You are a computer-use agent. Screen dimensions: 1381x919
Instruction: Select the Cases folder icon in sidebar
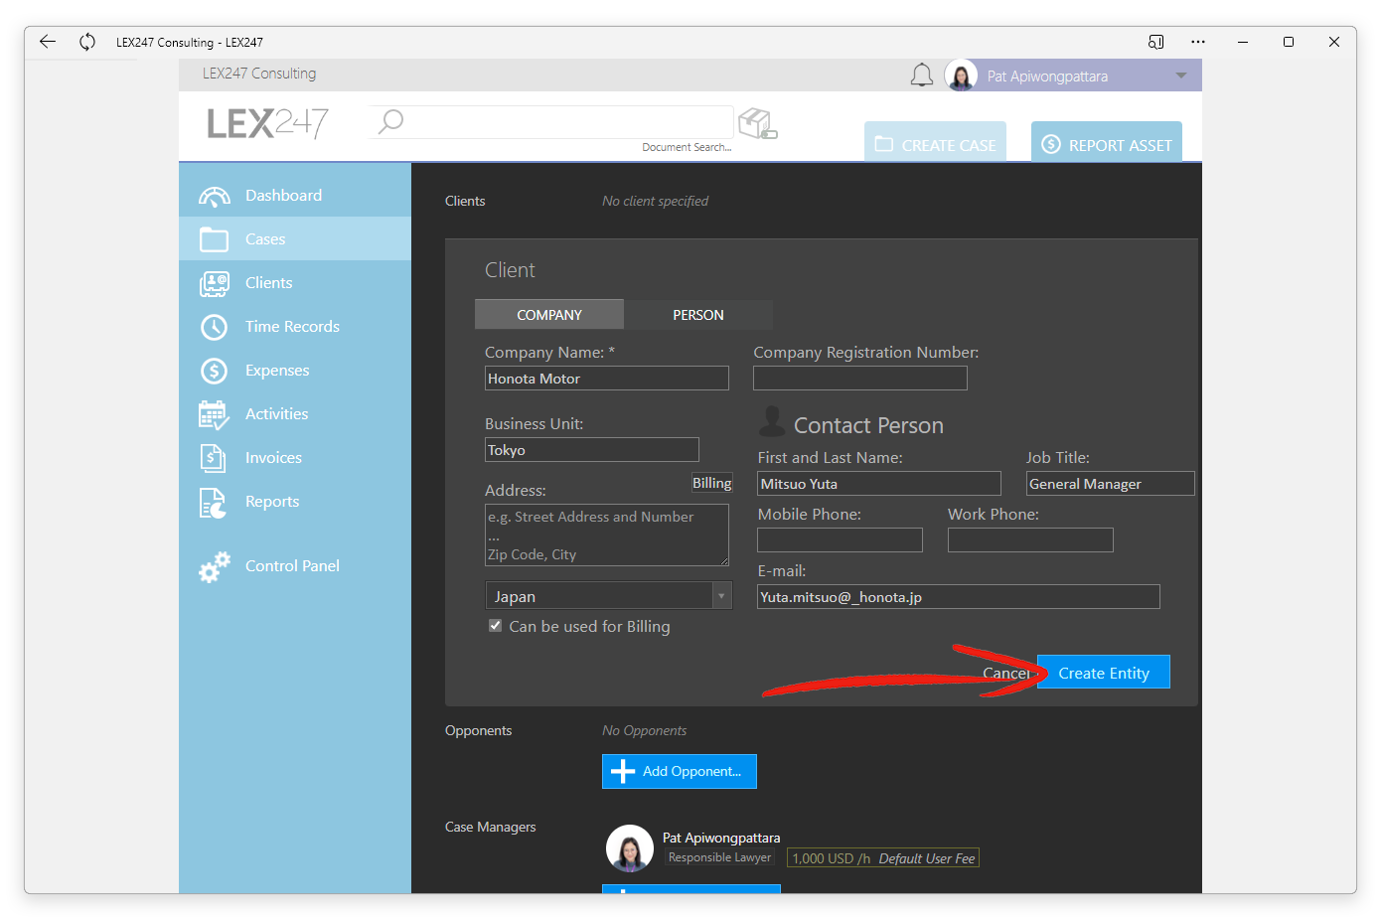point(214,239)
